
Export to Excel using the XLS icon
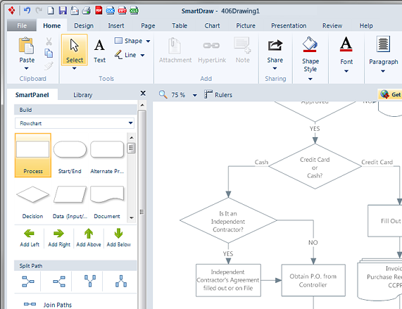(x=134, y=11)
